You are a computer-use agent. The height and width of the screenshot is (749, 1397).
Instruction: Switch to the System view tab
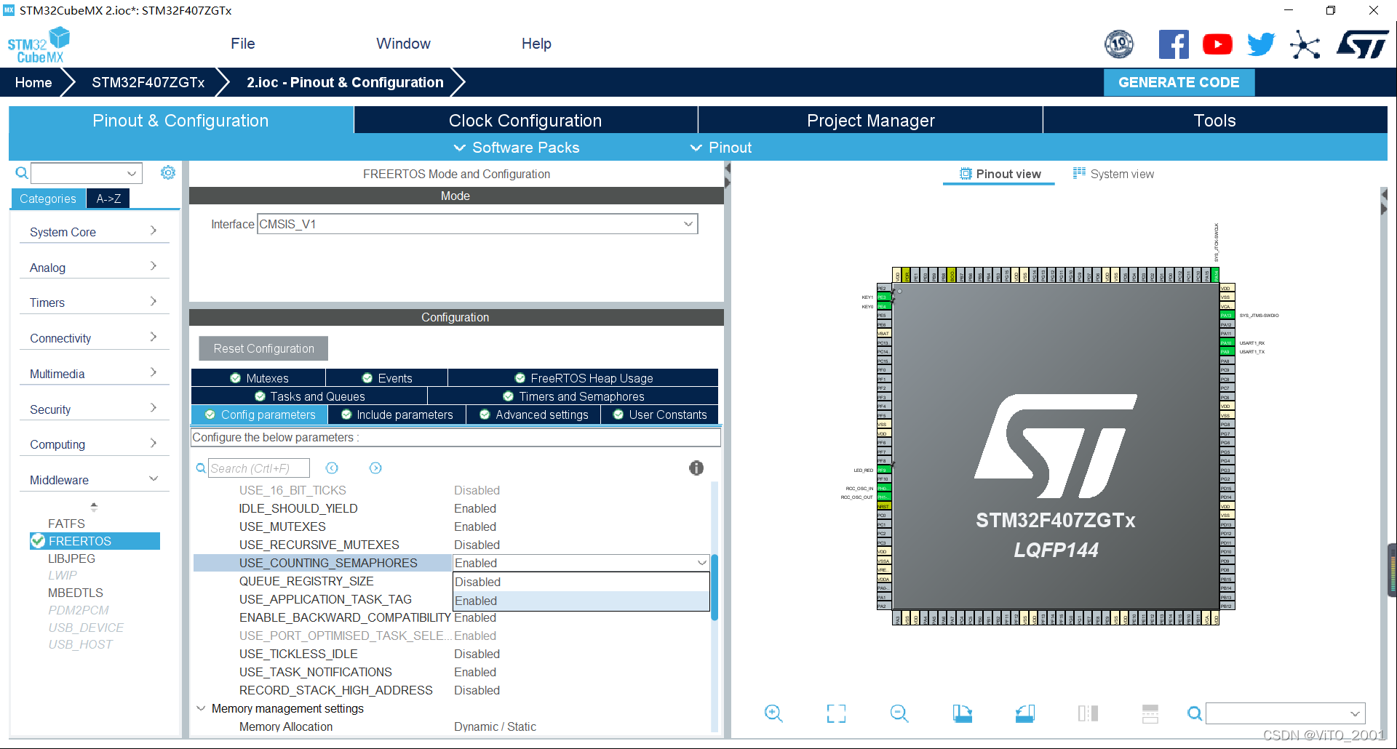click(x=1113, y=174)
